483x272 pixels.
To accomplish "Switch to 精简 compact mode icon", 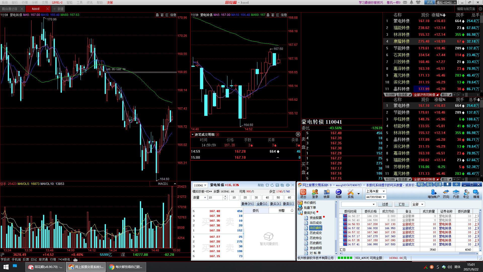I will pos(476,194).
